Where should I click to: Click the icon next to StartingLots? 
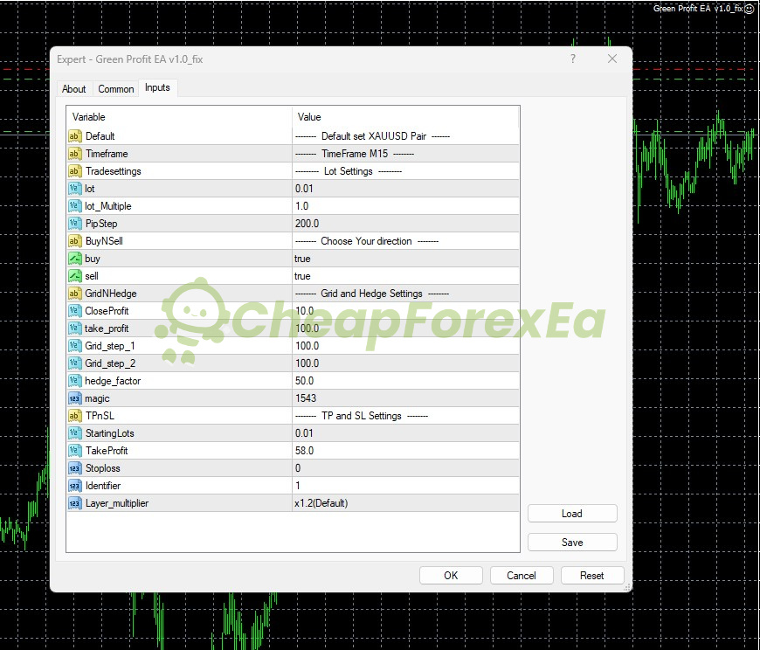click(74, 433)
